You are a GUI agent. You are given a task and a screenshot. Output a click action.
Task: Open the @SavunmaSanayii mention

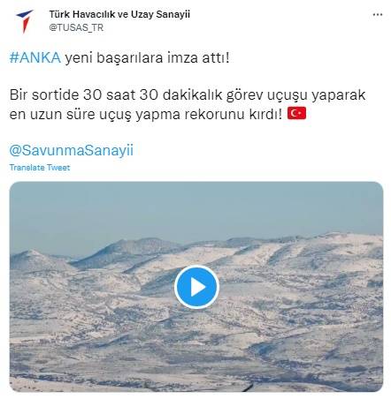pos(72,150)
